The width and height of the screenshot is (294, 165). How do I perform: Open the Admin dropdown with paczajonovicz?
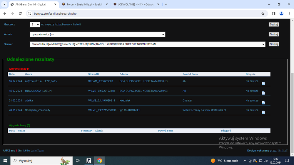click(98, 34)
